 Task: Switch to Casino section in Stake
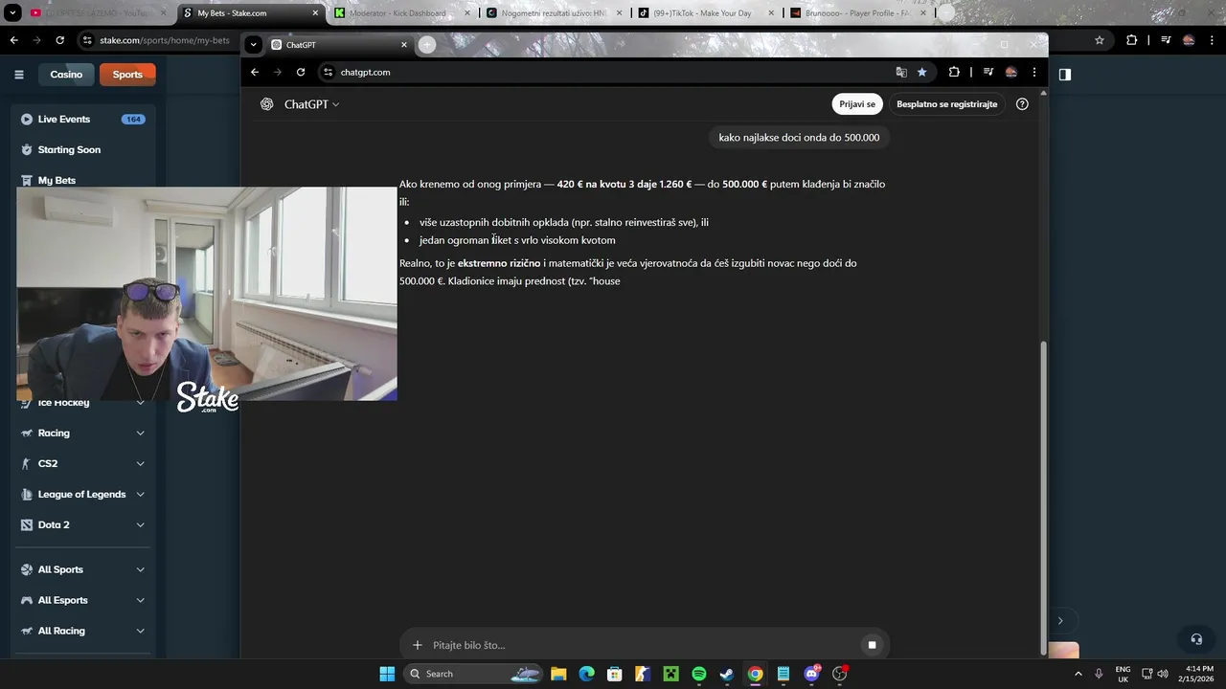click(66, 75)
